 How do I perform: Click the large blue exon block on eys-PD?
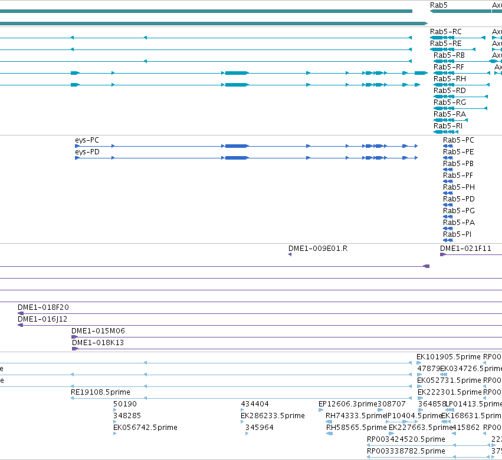(237, 158)
